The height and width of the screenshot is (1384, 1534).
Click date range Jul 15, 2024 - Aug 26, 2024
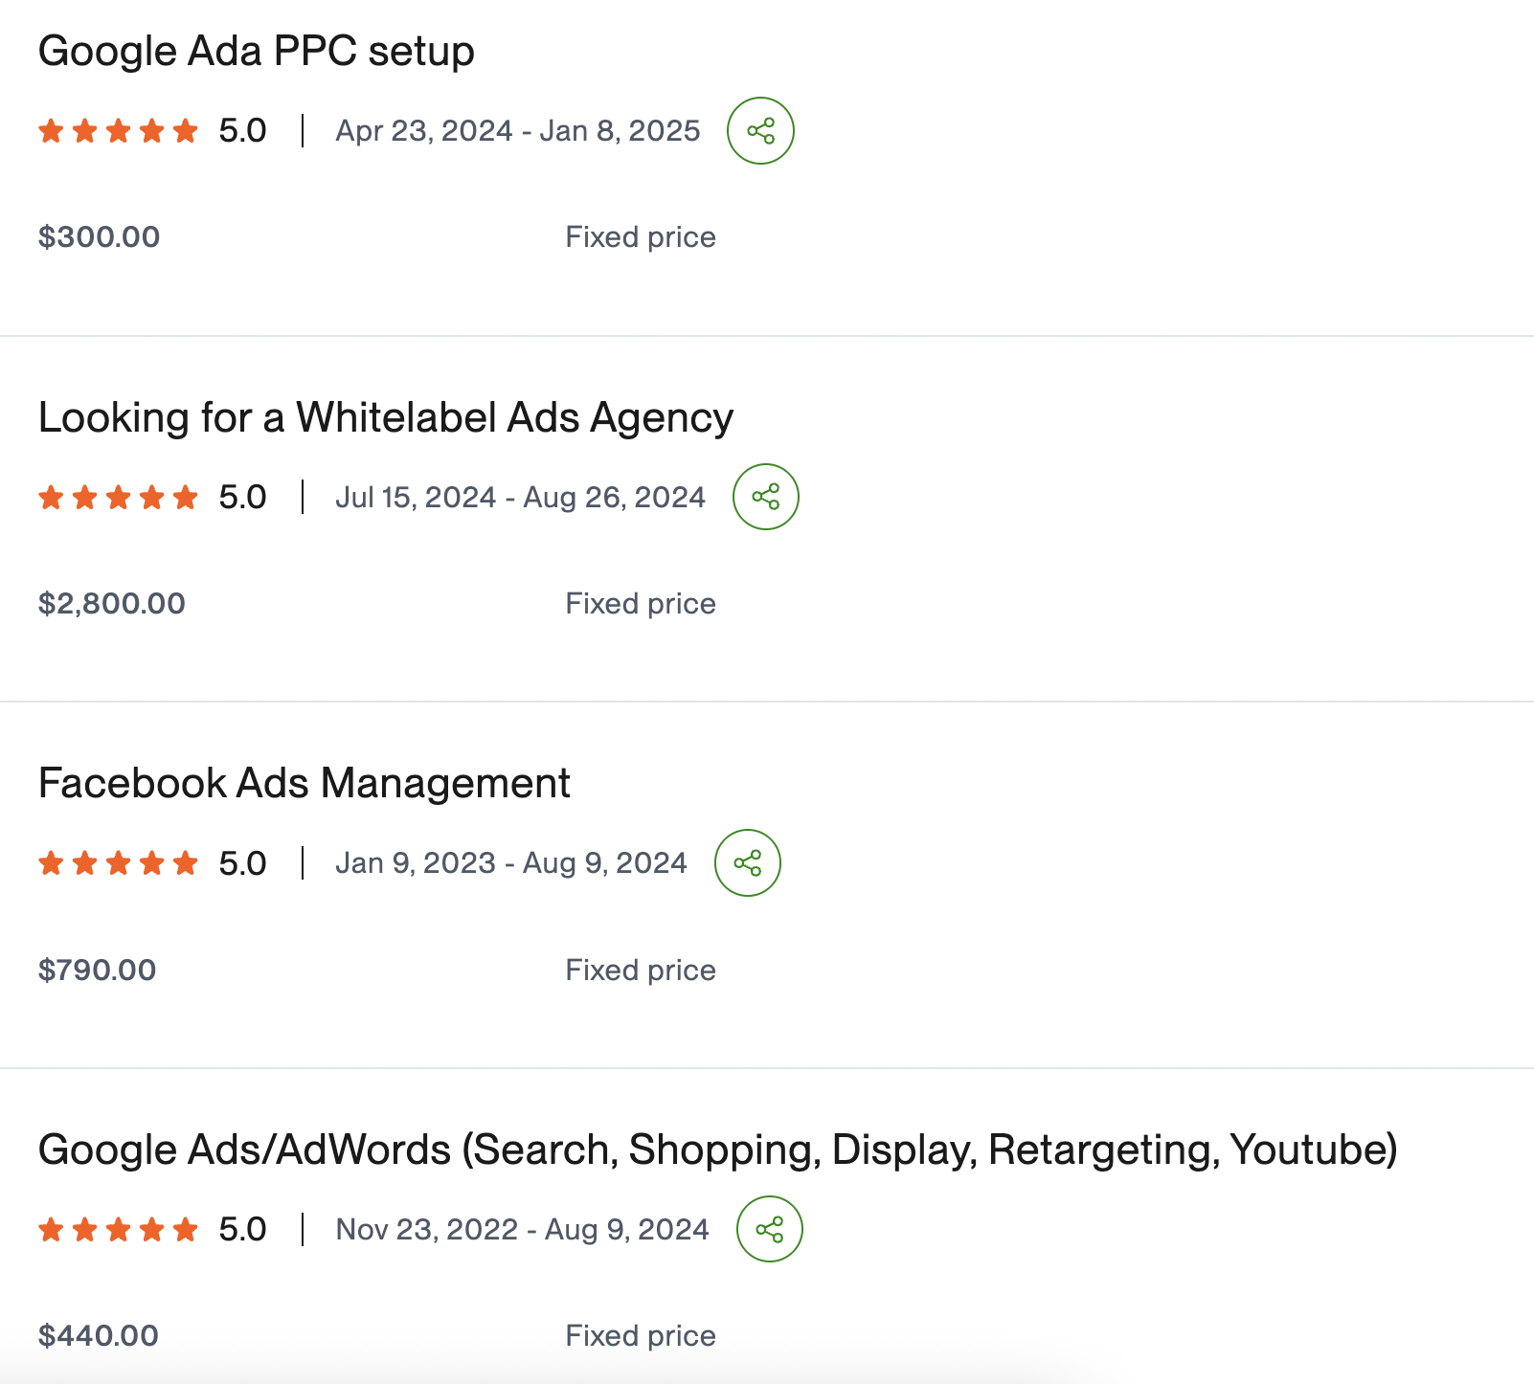pos(520,497)
